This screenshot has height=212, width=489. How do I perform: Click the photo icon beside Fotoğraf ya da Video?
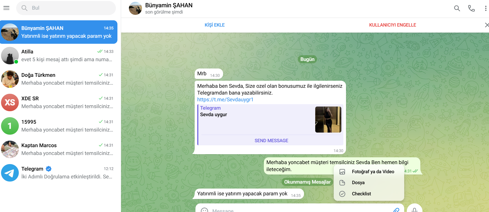[342, 172]
